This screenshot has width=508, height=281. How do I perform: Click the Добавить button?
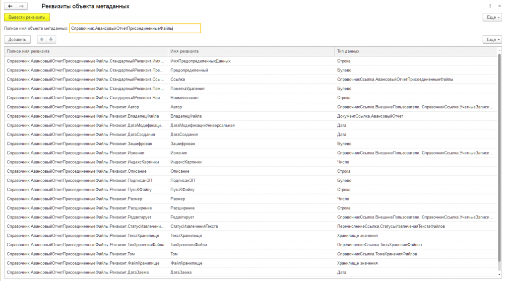coord(17,40)
